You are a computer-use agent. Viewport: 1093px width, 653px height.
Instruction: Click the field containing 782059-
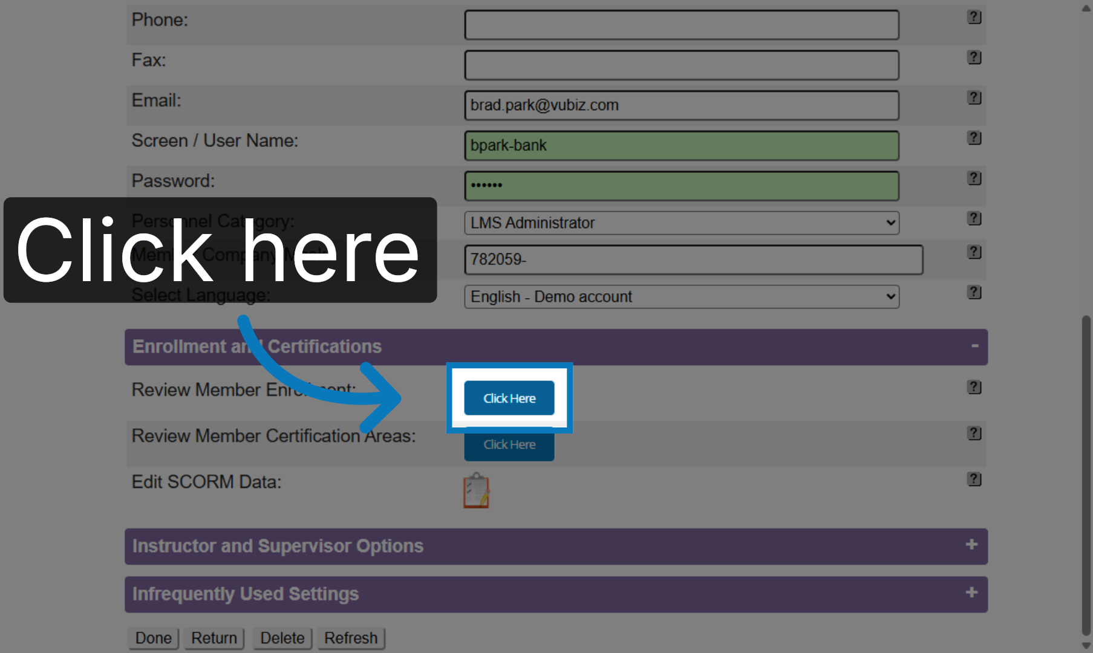pos(694,260)
